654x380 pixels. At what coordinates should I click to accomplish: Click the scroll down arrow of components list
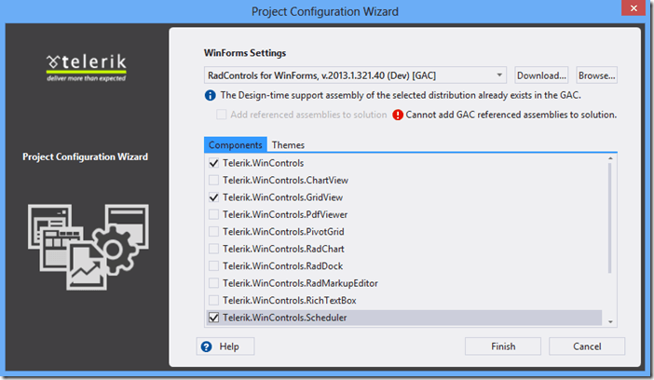click(610, 321)
